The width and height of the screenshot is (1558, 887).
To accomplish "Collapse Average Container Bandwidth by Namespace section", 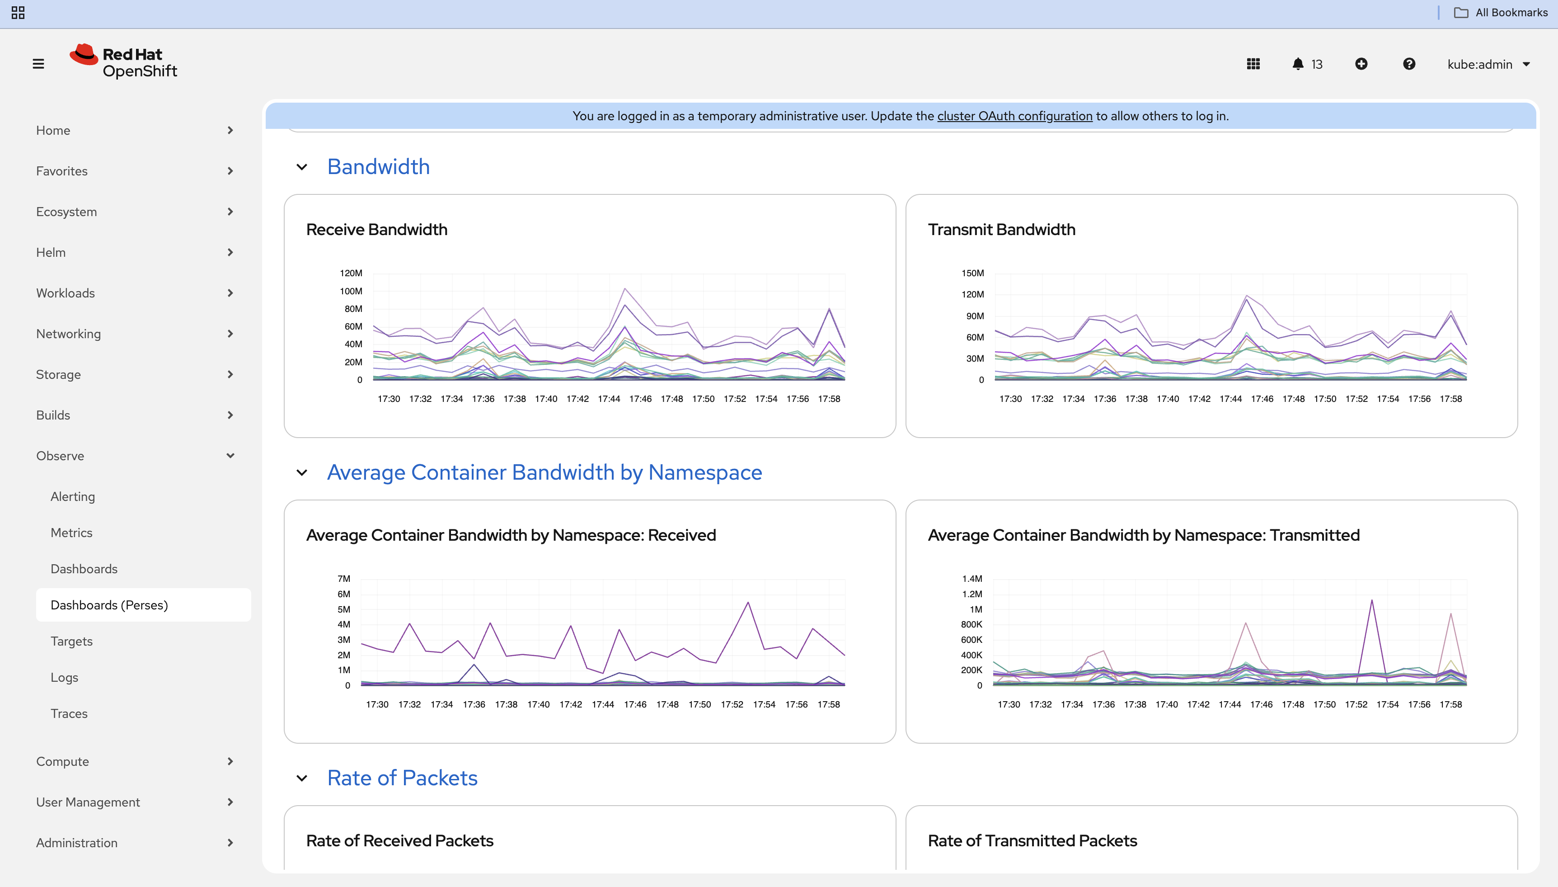I will (x=302, y=473).
